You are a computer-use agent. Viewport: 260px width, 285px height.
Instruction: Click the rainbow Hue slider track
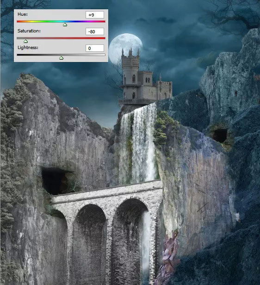(x=61, y=21)
